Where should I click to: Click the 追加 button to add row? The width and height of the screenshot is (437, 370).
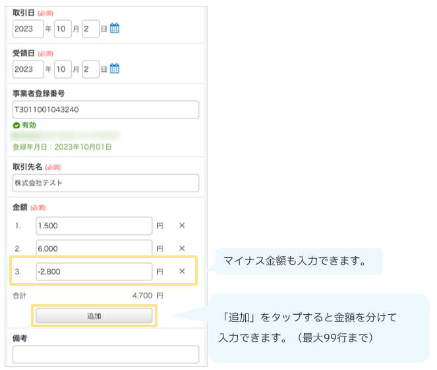(94, 316)
